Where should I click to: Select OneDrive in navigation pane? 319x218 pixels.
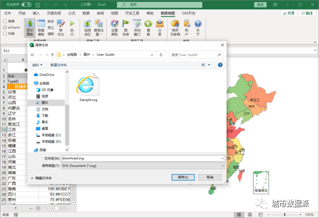click(x=44, y=75)
